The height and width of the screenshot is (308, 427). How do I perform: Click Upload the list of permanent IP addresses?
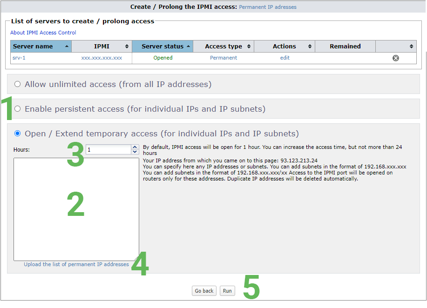point(76,264)
